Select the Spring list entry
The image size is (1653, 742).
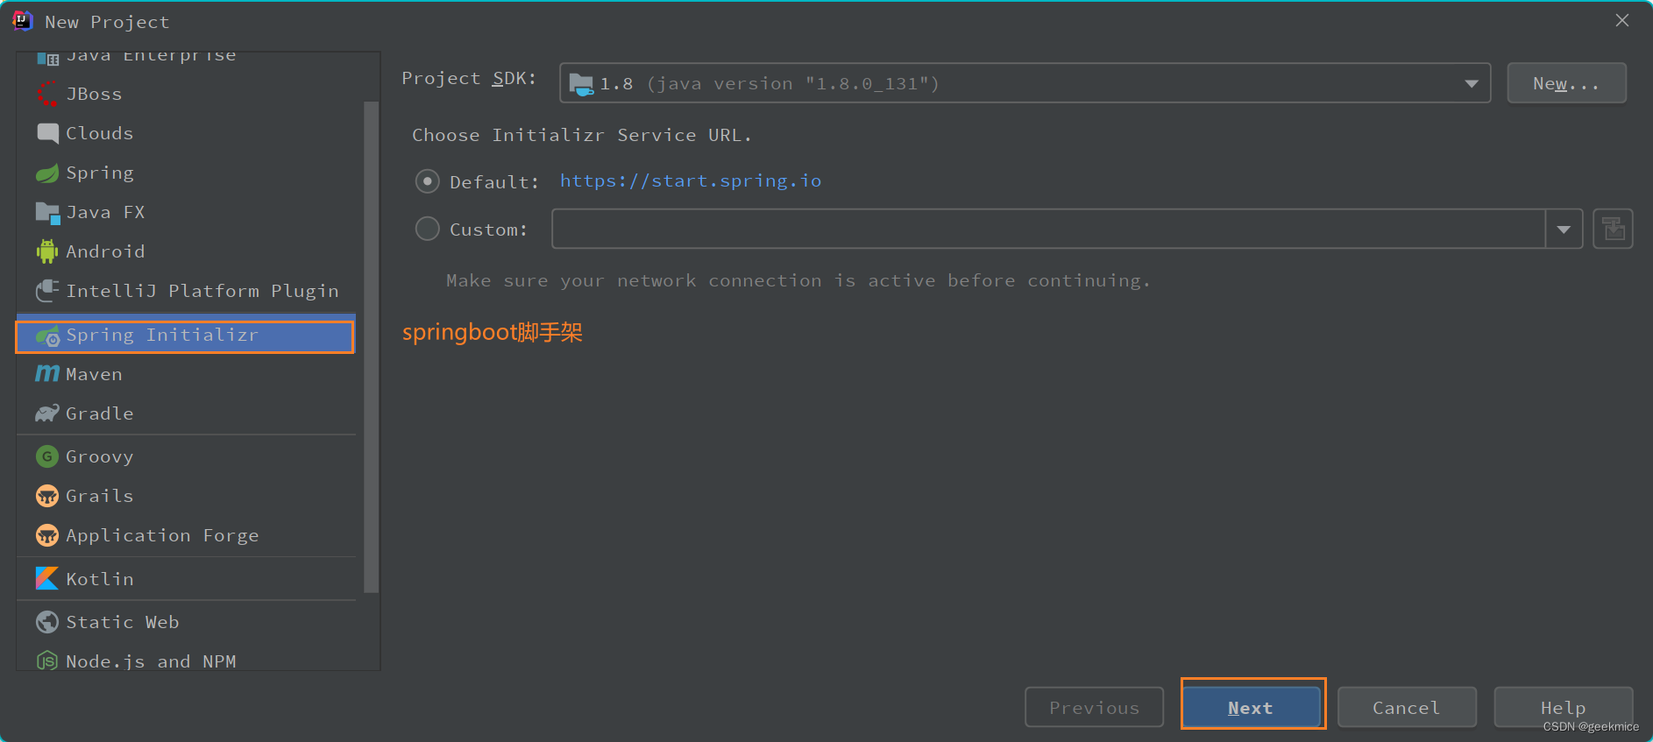click(x=186, y=173)
